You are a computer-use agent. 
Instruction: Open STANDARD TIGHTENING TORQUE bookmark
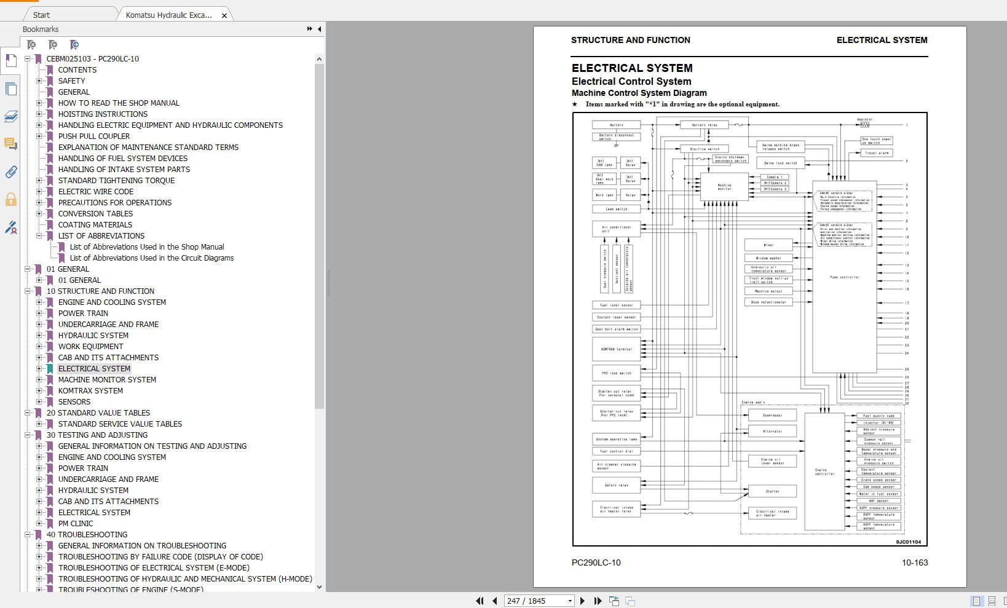116,181
